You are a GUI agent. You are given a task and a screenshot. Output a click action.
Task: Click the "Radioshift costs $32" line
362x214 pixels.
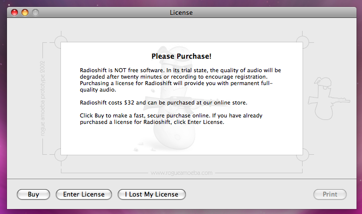click(163, 103)
